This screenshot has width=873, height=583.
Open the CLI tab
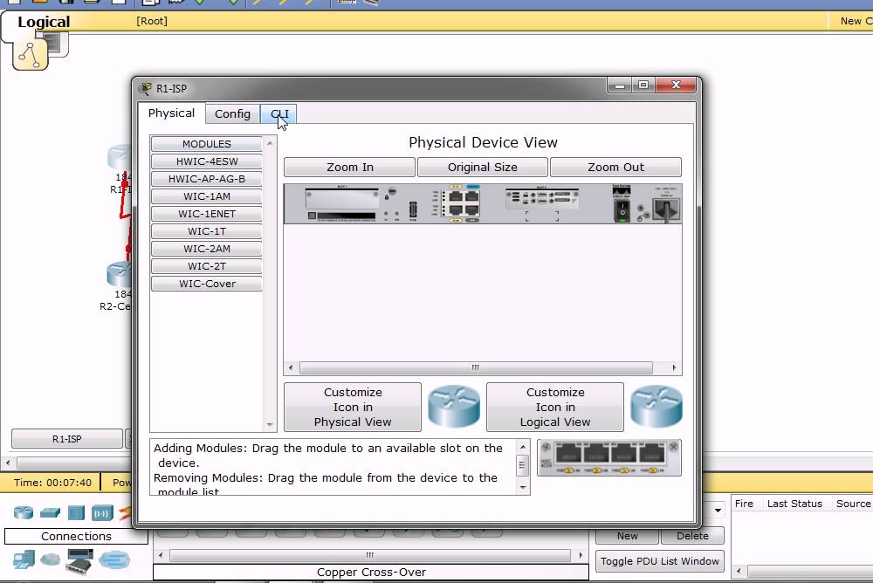coord(279,114)
